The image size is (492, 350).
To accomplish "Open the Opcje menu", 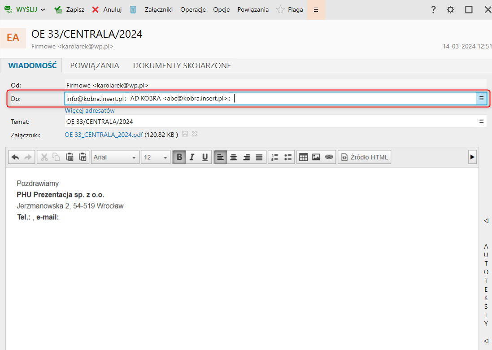I will (x=221, y=9).
